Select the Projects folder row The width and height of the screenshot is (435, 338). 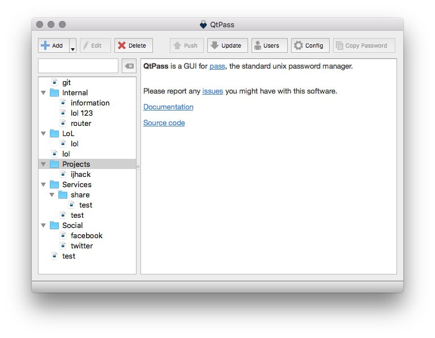87,164
